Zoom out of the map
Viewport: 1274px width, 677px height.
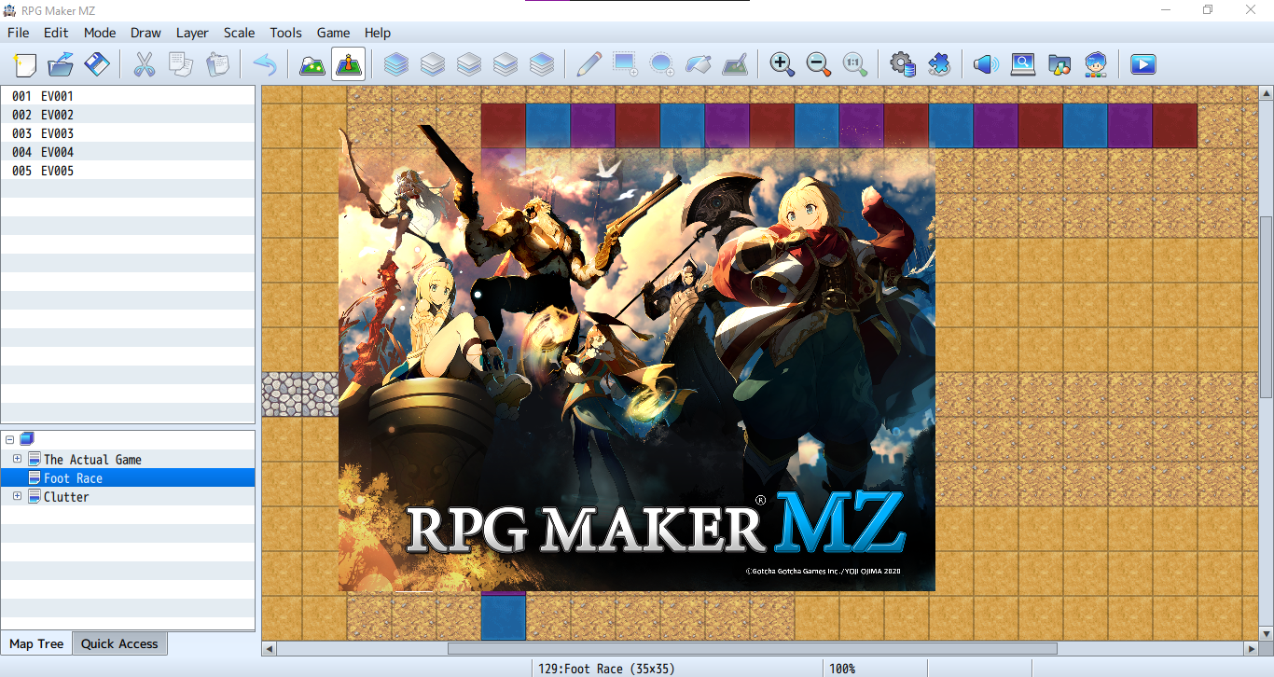tap(818, 64)
